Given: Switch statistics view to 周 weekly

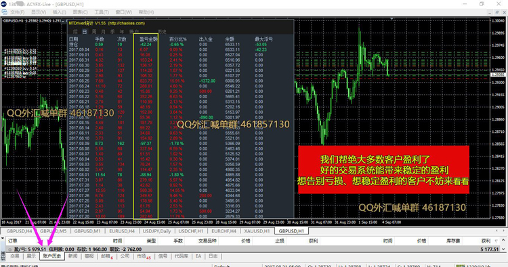Looking at the screenshot, I should (94, 31).
